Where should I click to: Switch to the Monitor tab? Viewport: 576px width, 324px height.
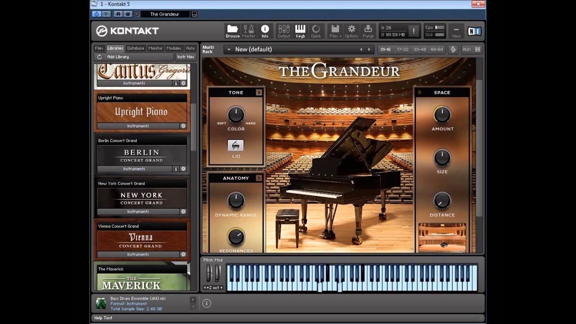click(x=155, y=48)
